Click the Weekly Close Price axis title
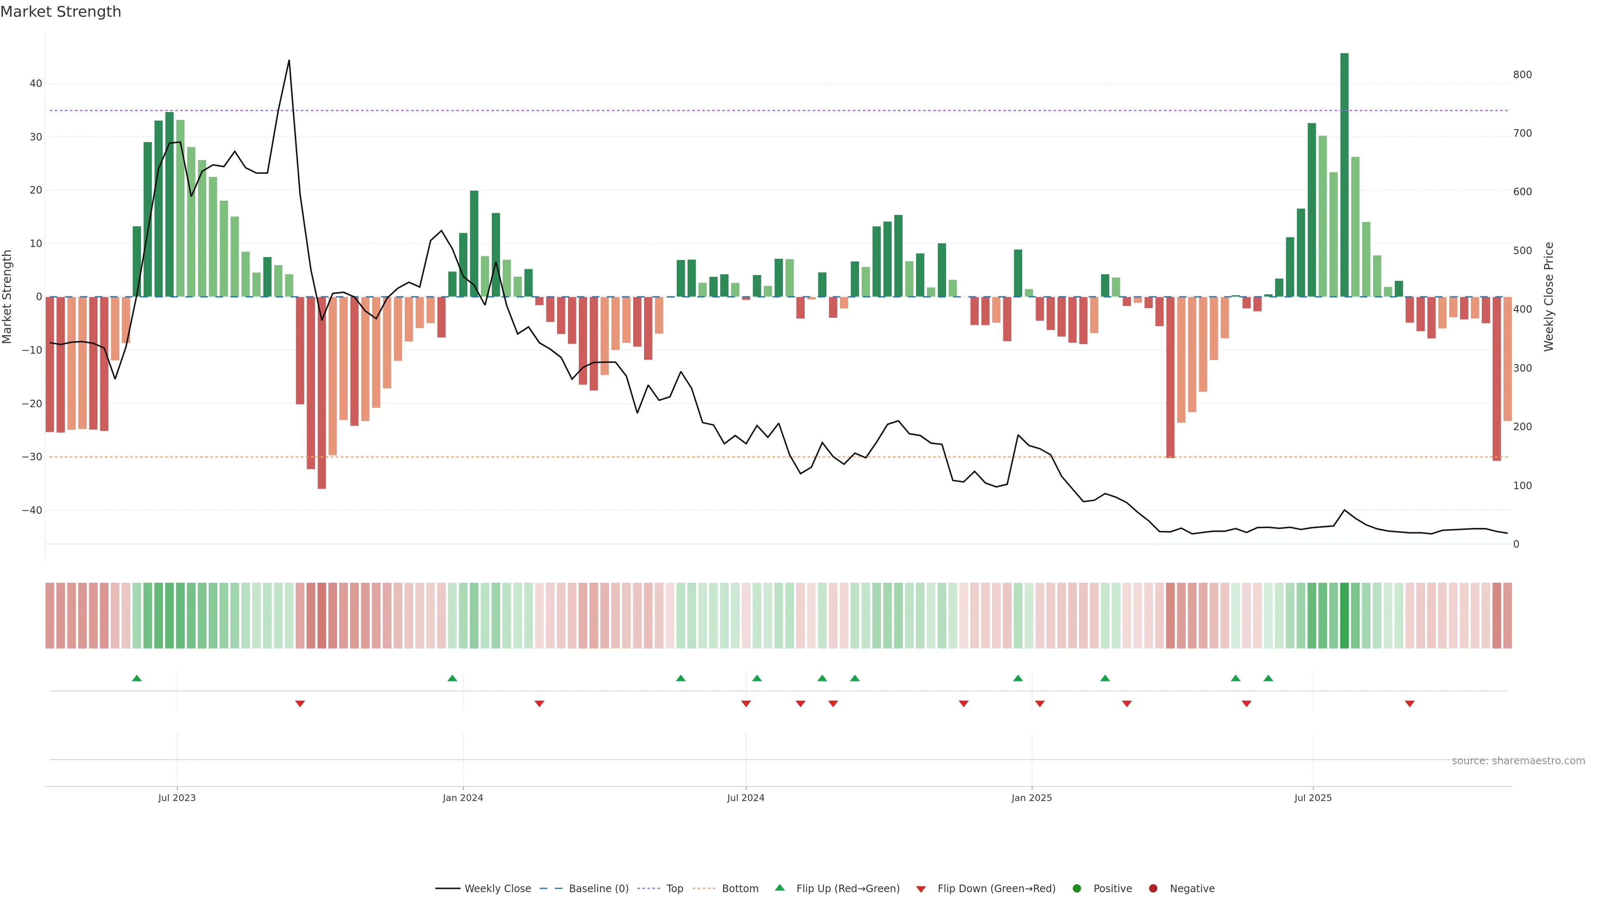 point(1549,297)
